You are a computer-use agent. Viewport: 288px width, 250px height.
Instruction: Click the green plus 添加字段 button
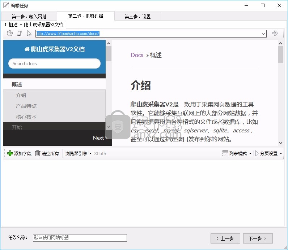(x=19, y=153)
